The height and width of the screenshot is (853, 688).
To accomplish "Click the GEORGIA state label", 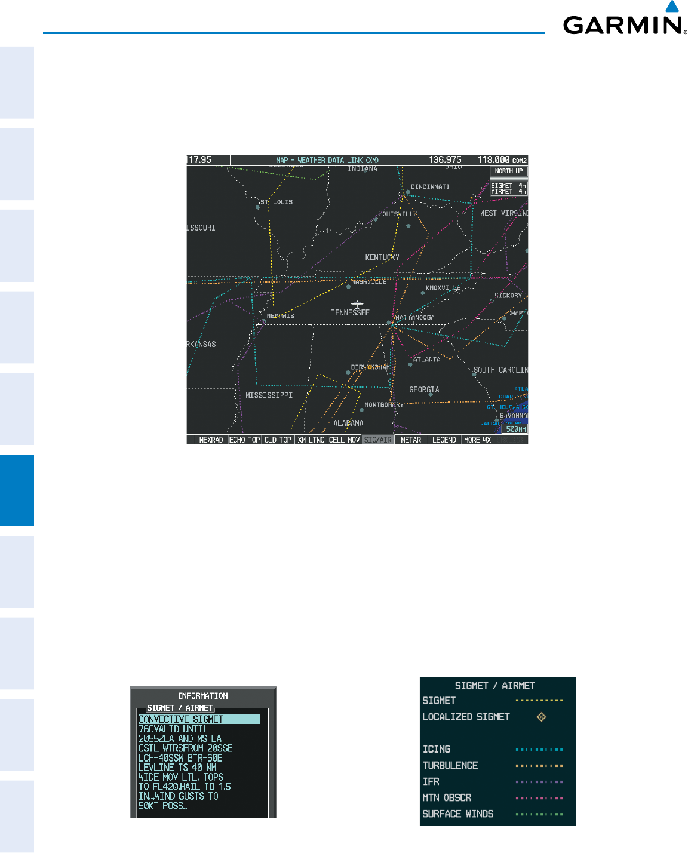I will pyautogui.click(x=424, y=390).
